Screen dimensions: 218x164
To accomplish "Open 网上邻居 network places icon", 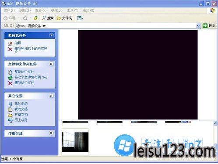I will (x=10, y=120).
